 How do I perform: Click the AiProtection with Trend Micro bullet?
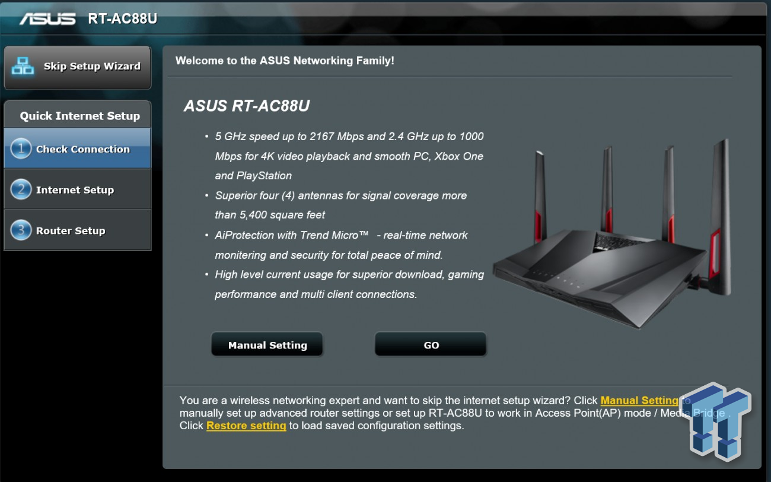coord(341,245)
